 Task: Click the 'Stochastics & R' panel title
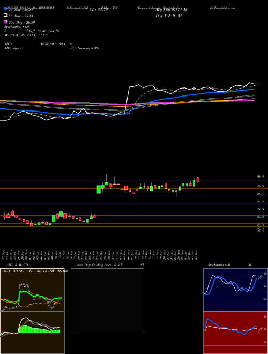click(x=219, y=265)
